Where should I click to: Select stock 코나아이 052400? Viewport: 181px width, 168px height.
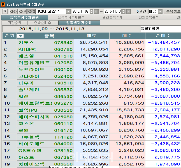pos(45,76)
